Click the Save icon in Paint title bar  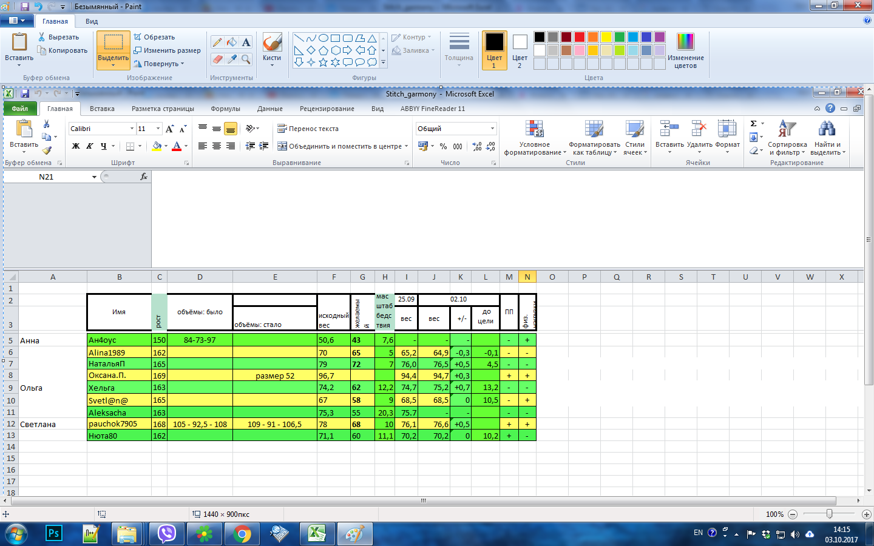(25, 7)
